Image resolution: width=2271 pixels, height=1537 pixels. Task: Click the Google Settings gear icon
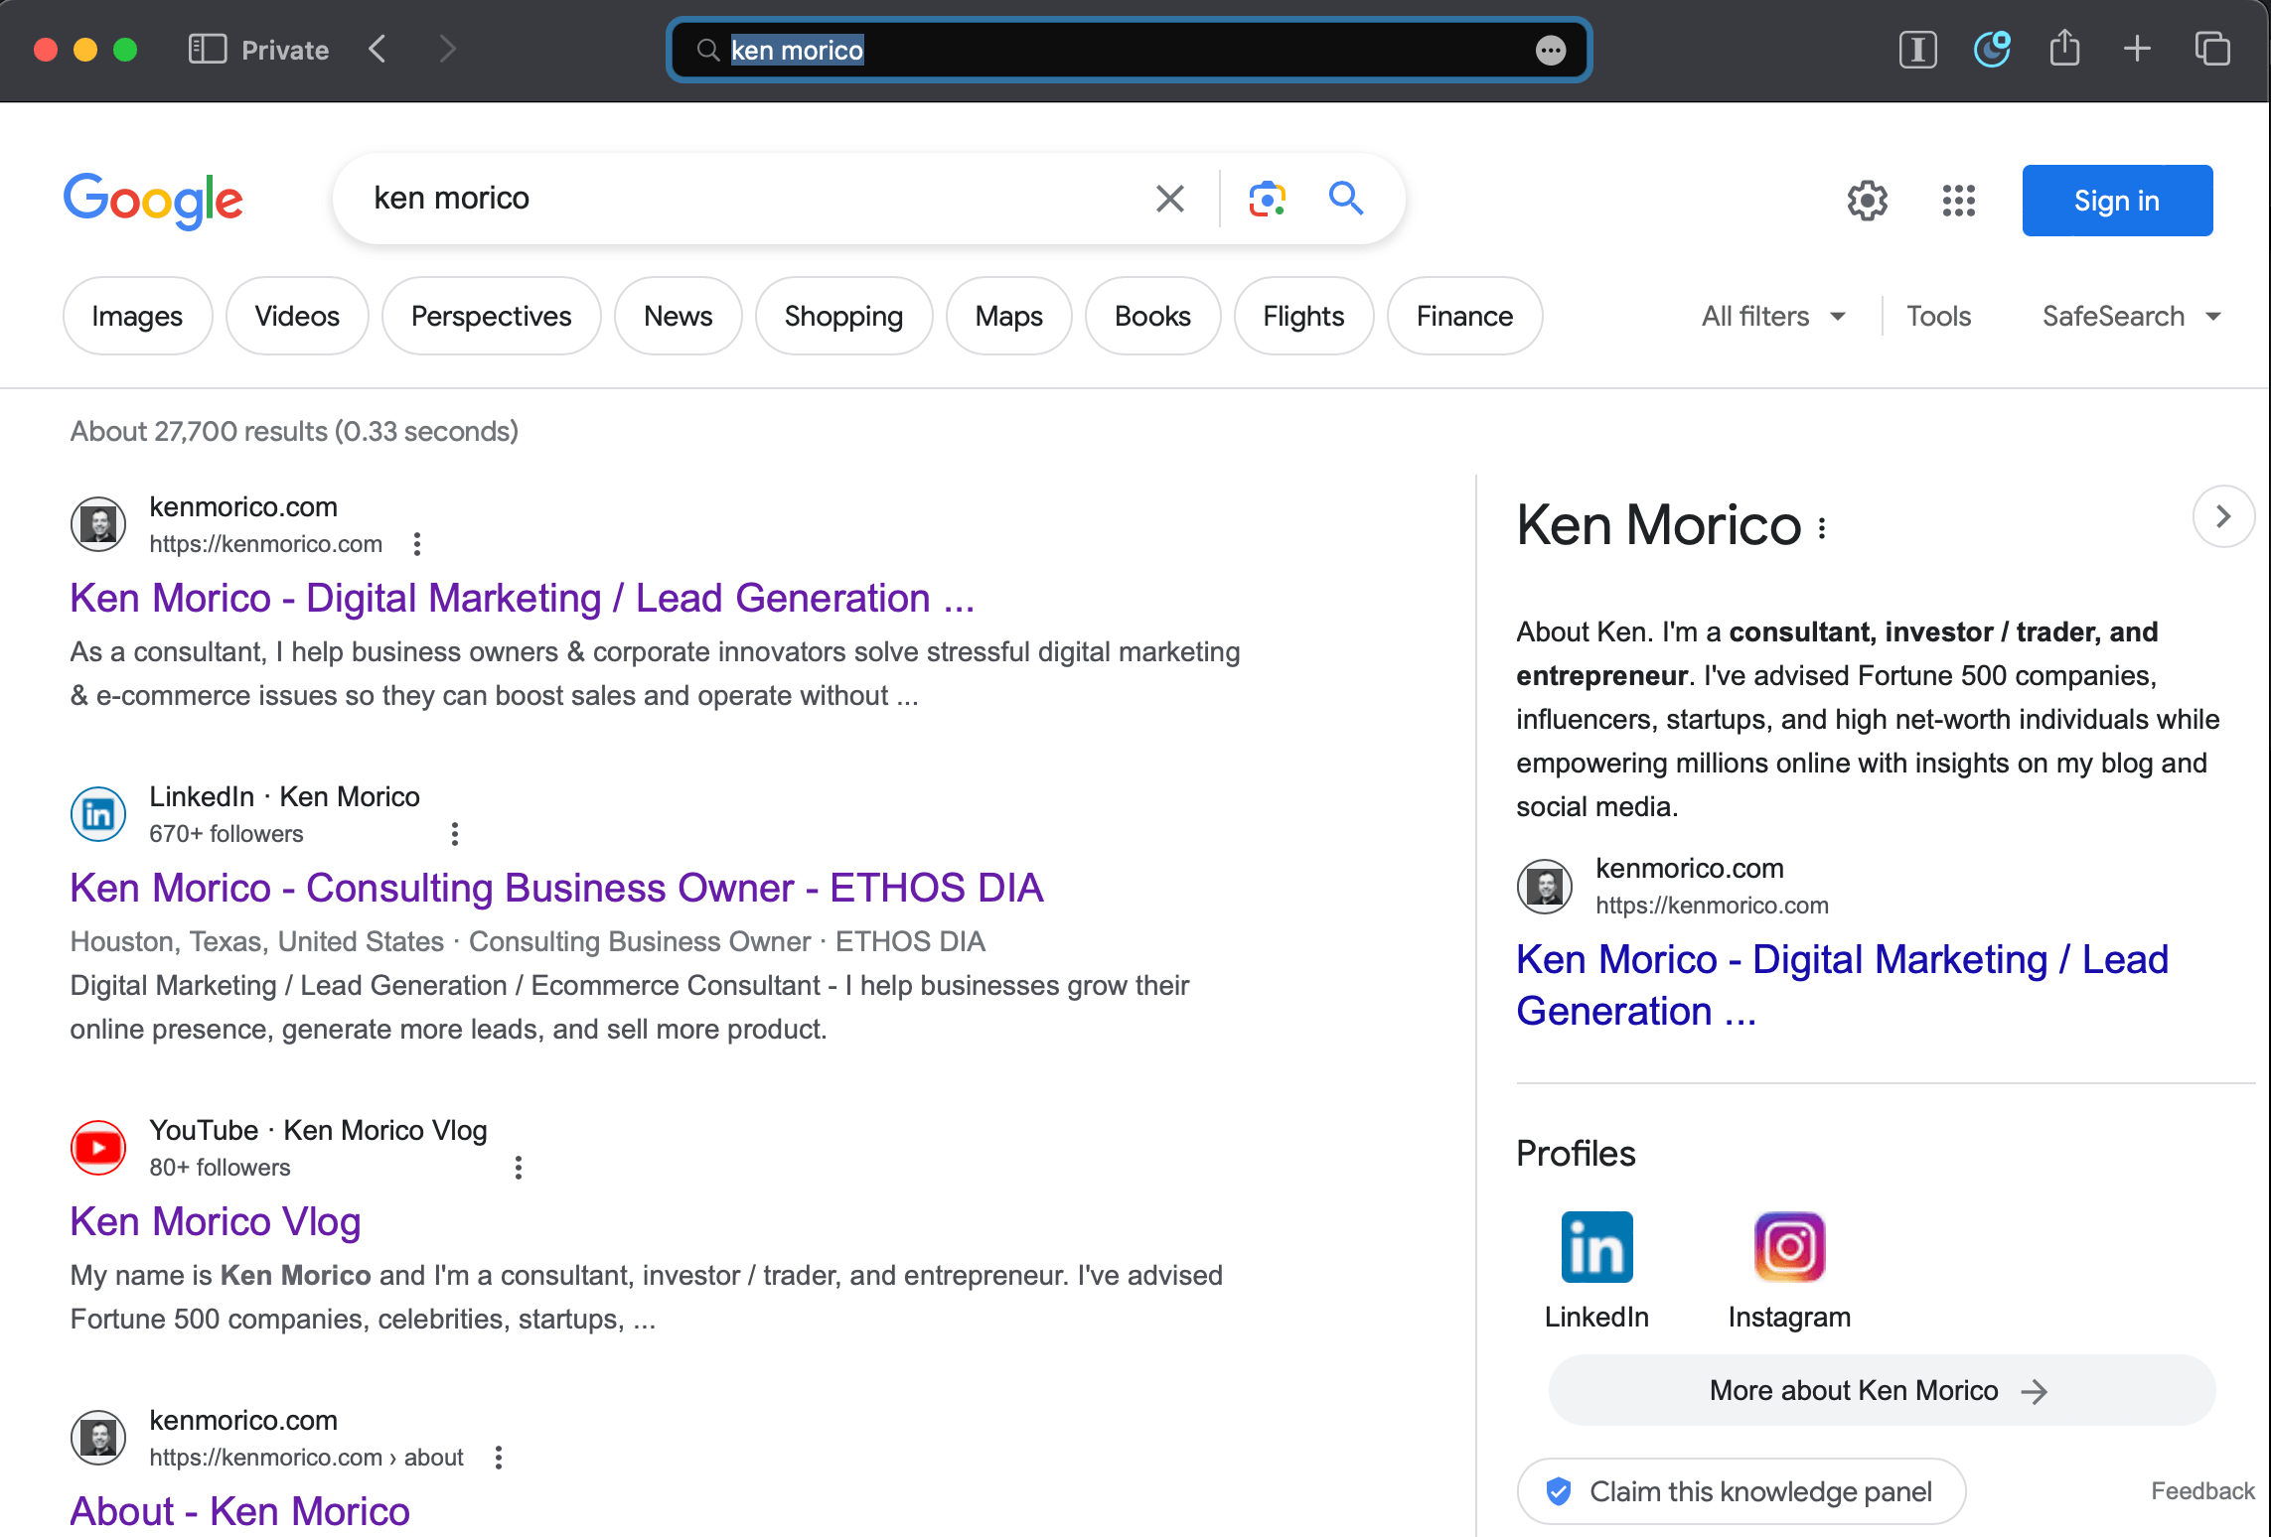click(1866, 201)
